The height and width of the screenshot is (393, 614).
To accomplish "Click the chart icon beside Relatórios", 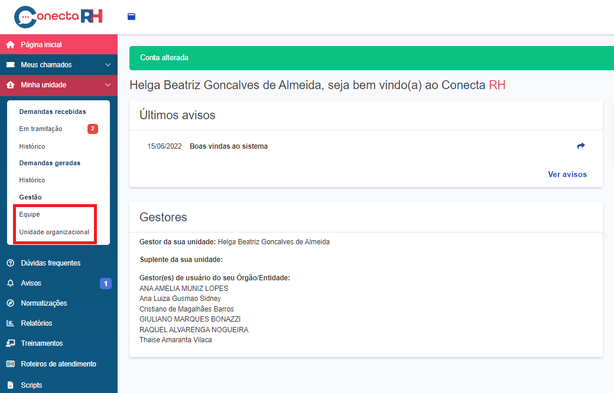I will [x=10, y=323].
